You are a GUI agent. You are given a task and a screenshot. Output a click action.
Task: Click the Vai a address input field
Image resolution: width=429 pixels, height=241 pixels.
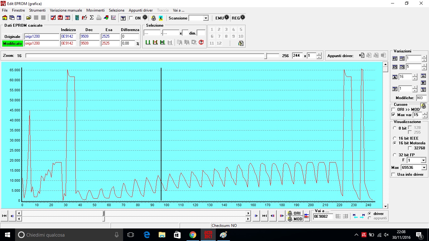click(323, 216)
